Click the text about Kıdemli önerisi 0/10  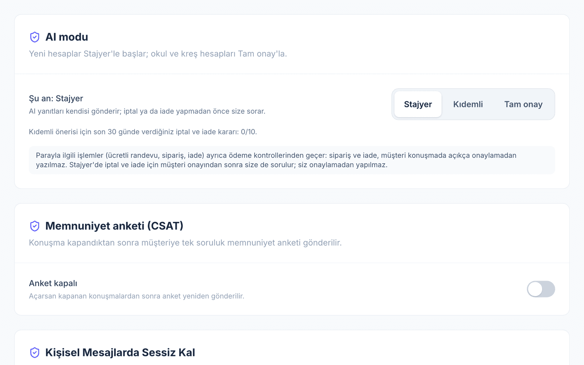143,132
